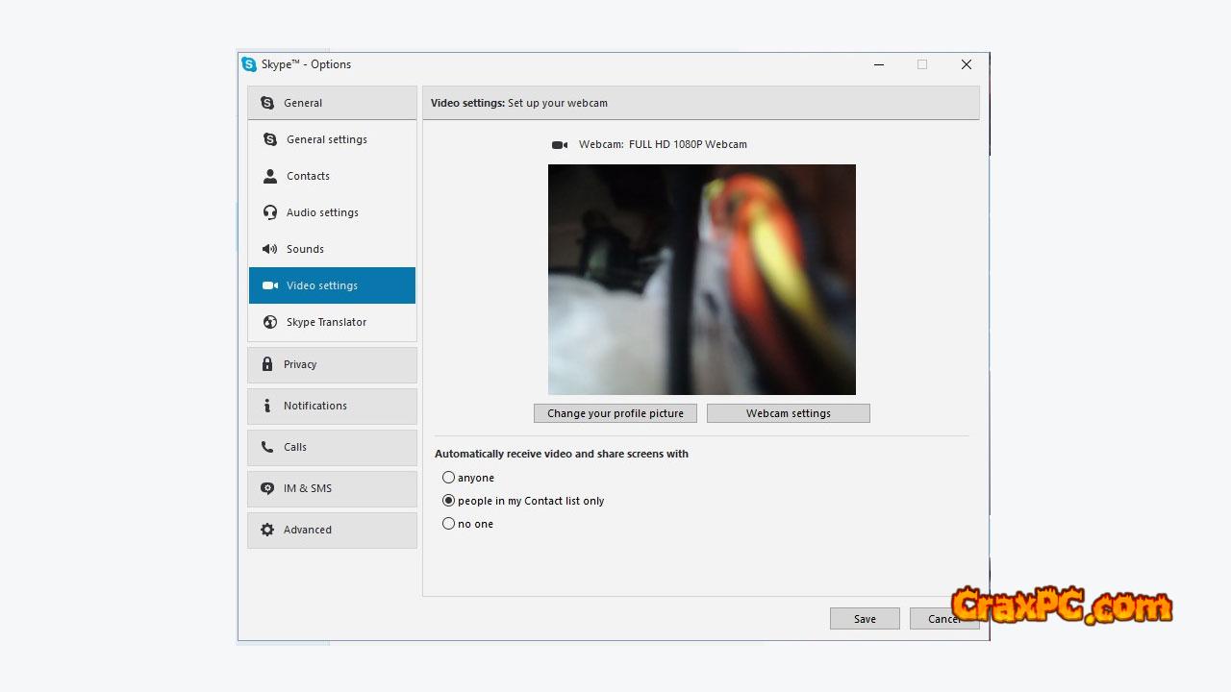Select the 'anyone' radio option

tap(448, 478)
